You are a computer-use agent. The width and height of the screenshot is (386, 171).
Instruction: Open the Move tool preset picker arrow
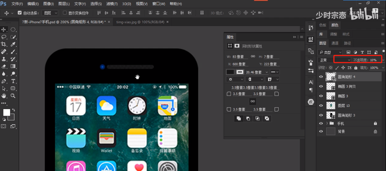click(12, 13)
